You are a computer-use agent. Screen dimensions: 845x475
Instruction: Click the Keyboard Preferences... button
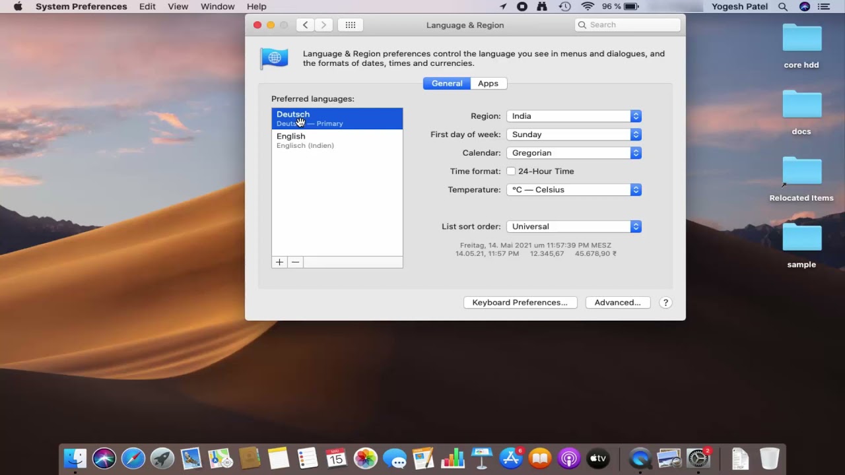tap(520, 303)
